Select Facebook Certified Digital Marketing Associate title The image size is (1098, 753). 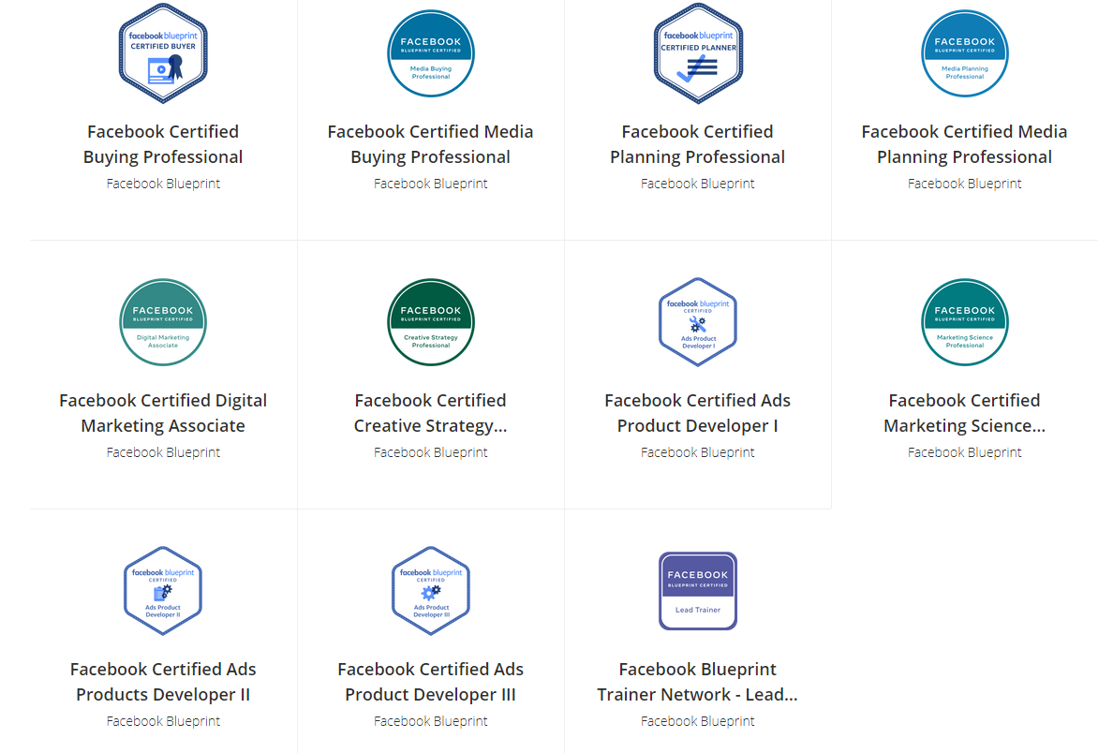coord(163,413)
